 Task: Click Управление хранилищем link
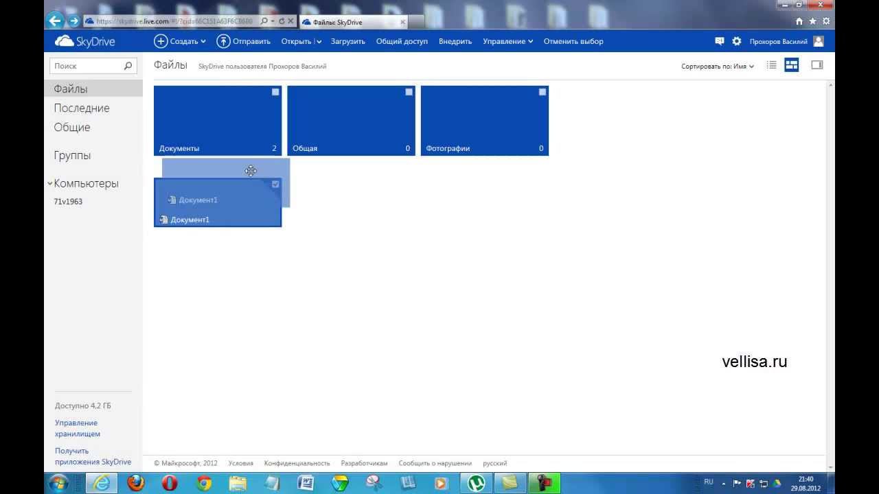point(78,428)
